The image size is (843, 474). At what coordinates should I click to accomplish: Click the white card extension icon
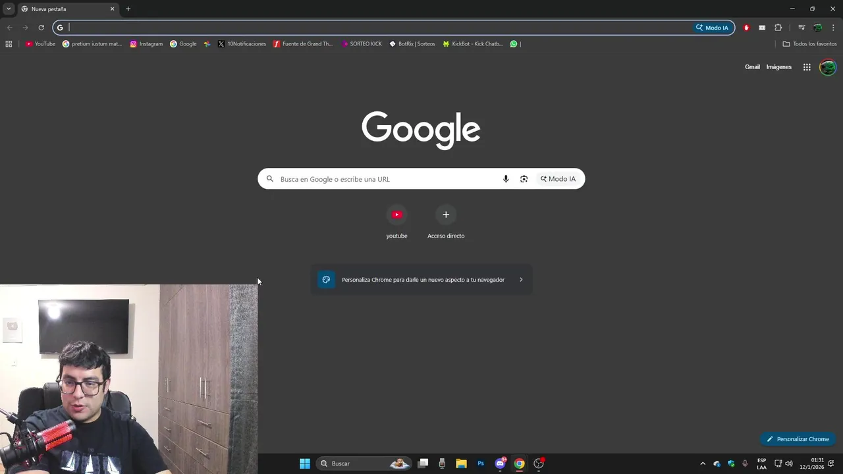(762, 28)
